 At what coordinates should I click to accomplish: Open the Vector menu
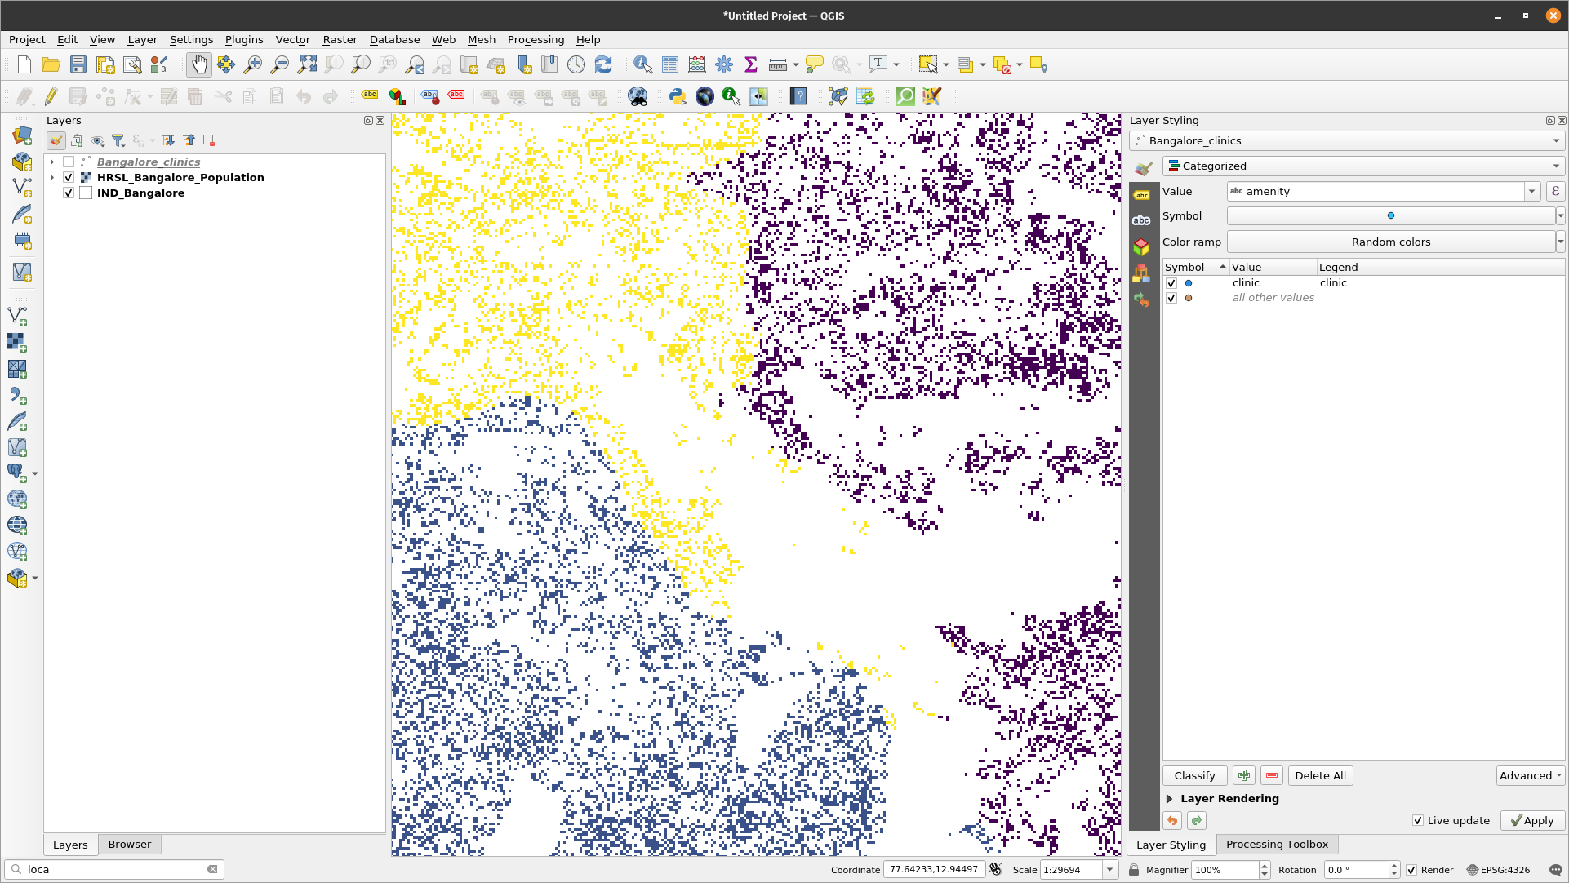tap(292, 39)
